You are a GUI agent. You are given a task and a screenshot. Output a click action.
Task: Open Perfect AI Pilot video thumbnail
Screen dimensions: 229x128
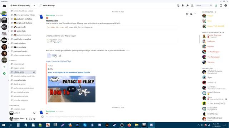pos(72,89)
